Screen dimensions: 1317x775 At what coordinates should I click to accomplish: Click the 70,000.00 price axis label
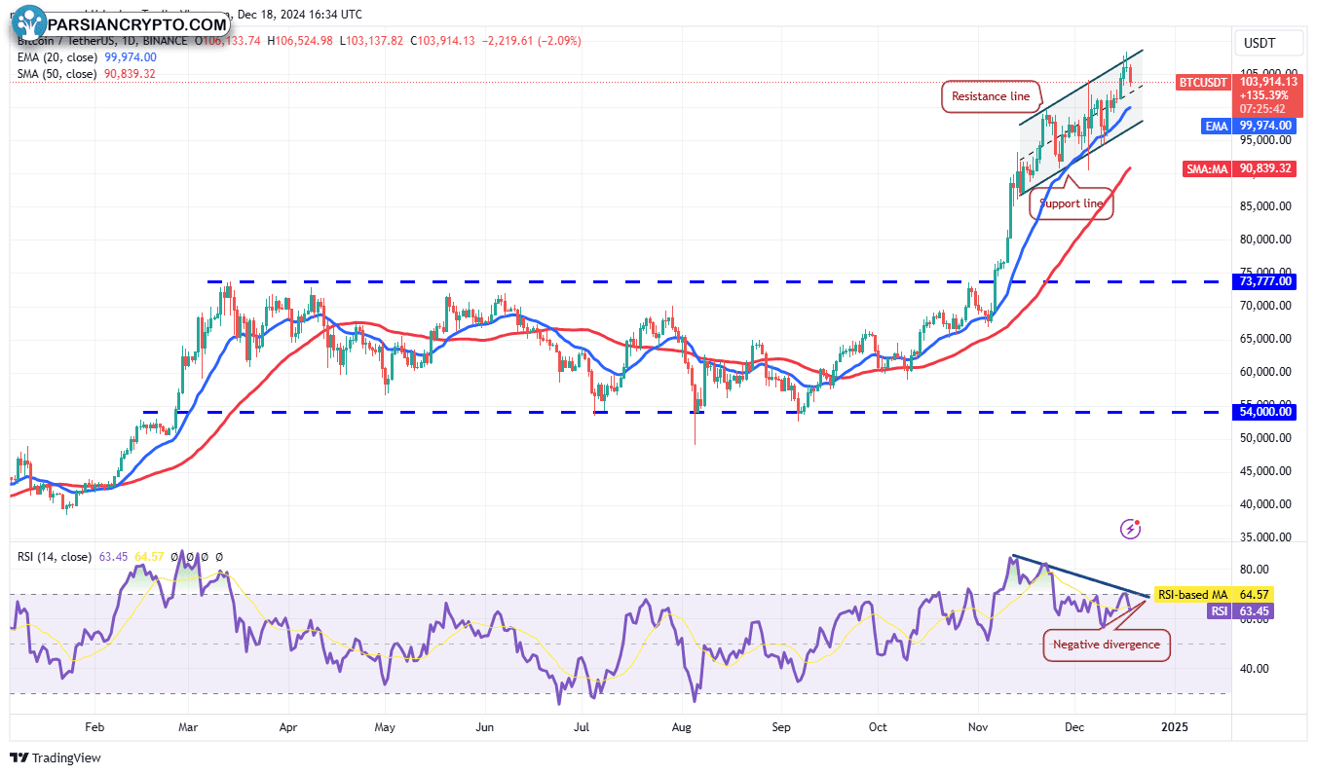1265,306
